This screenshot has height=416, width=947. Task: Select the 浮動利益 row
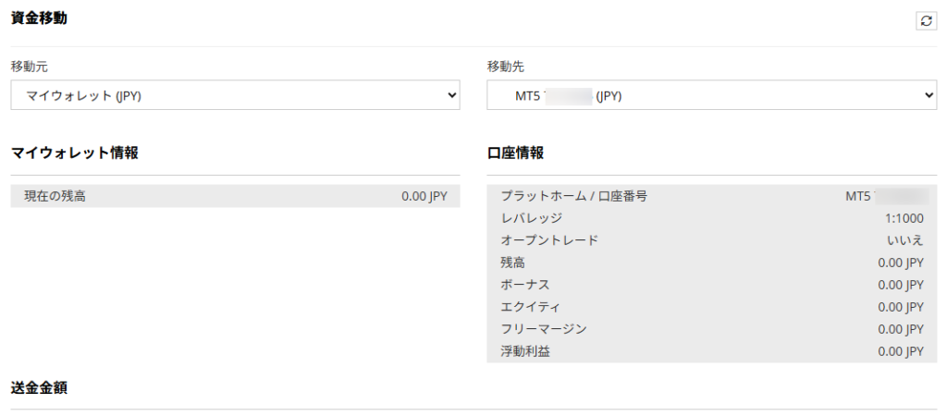[x=711, y=351]
